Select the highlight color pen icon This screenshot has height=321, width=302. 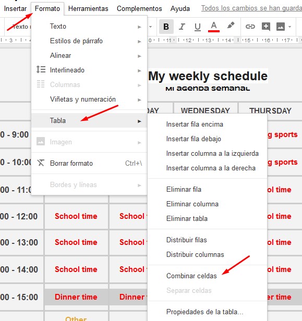[231, 26]
